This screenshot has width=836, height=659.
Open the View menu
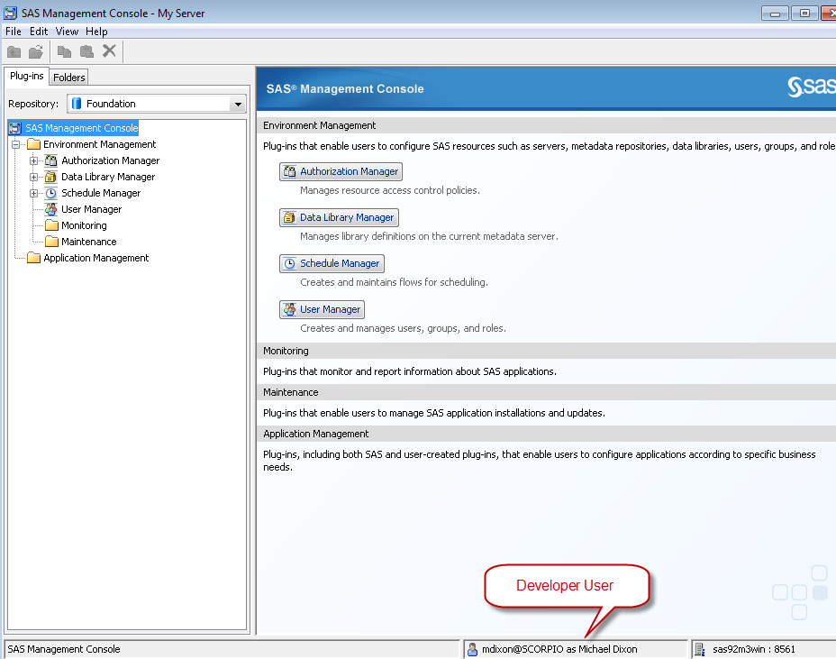click(67, 32)
